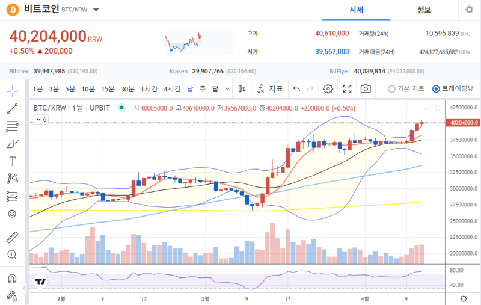Select the 30분 interval
Screen dimensions: 481x305
(127, 89)
